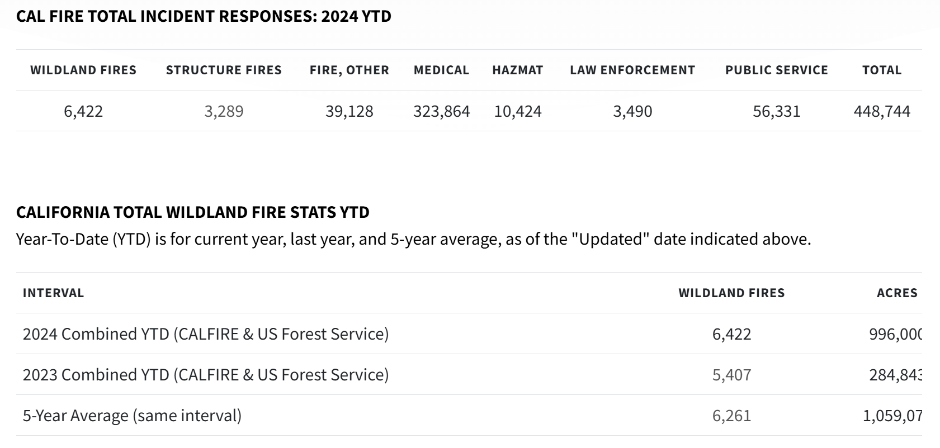940x448 pixels.
Task: Click the Public Service column header
Action: pyautogui.click(x=777, y=70)
